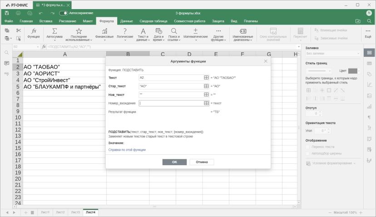This screenshot has width=376, height=217.
Task: Click range selector icon for Номер_вхождения field
Action: tap(206, 103)
